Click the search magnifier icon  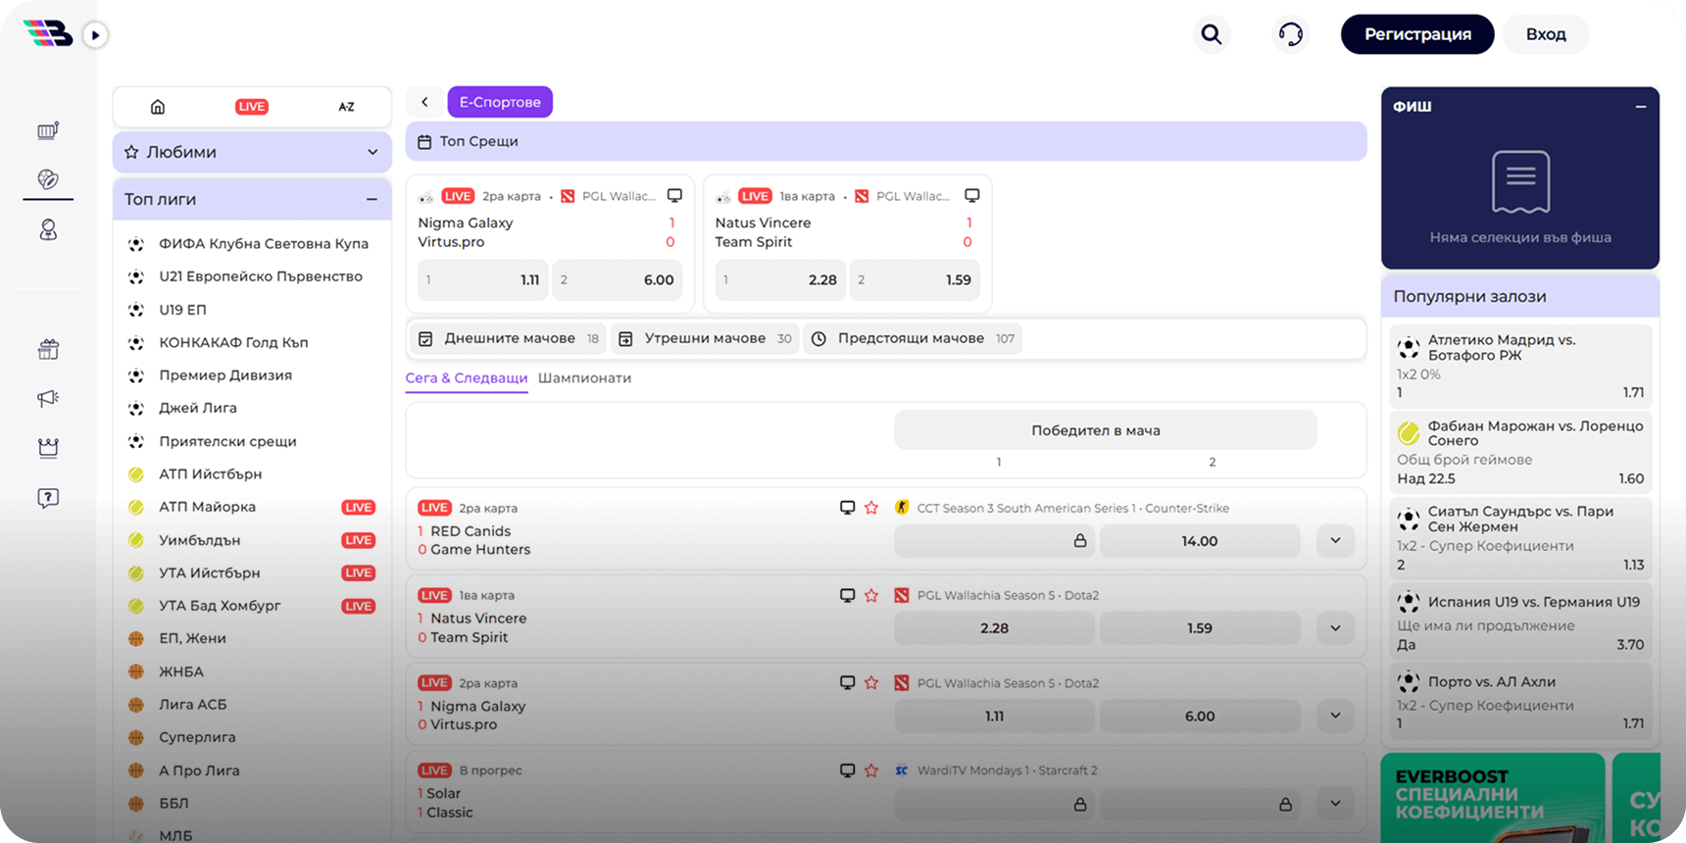(1212, 34)
